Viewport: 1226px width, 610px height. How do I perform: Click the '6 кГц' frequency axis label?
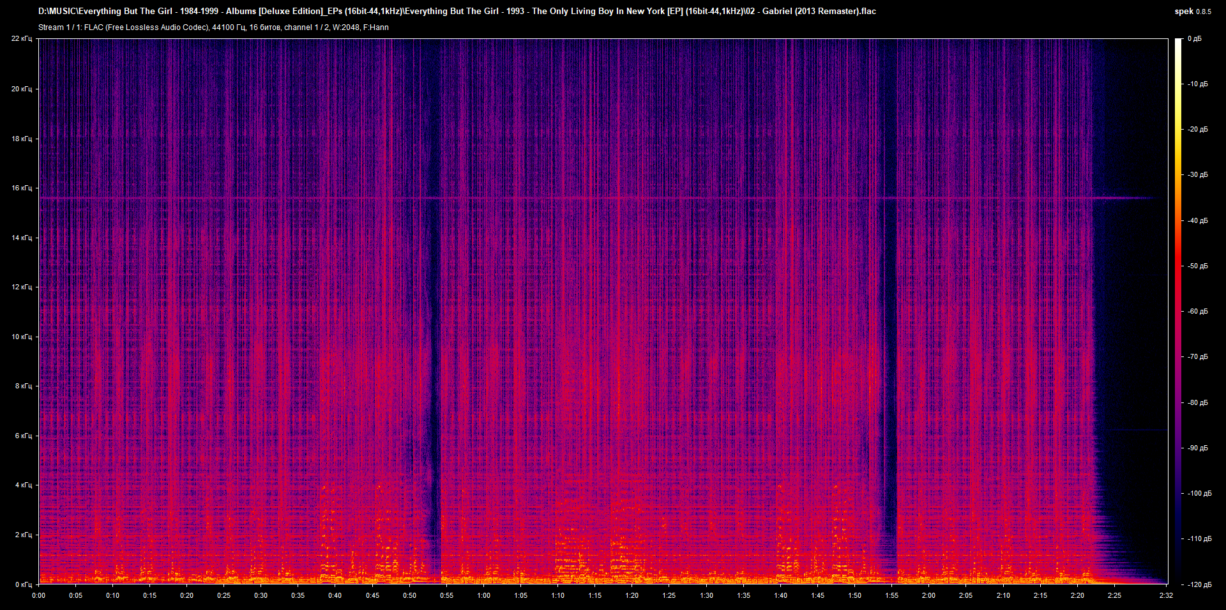pyautogui.click(x=24, y=436)
